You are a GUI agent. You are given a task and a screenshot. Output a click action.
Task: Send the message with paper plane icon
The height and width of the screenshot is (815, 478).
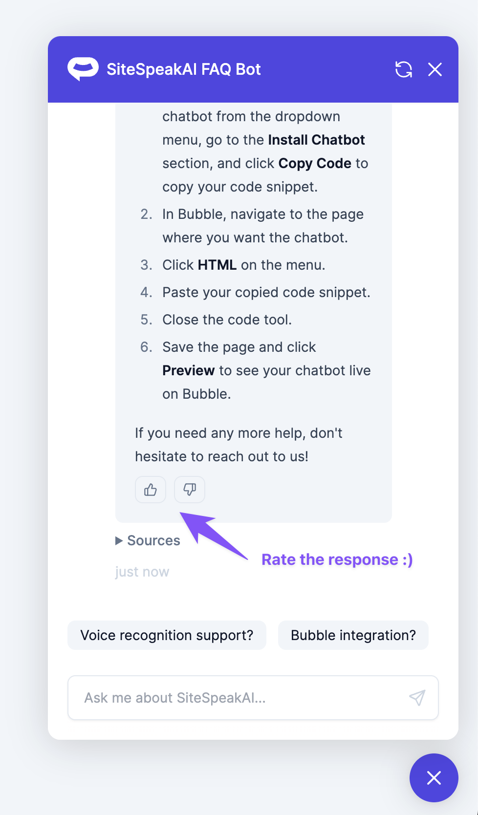(x=417, y=698)
